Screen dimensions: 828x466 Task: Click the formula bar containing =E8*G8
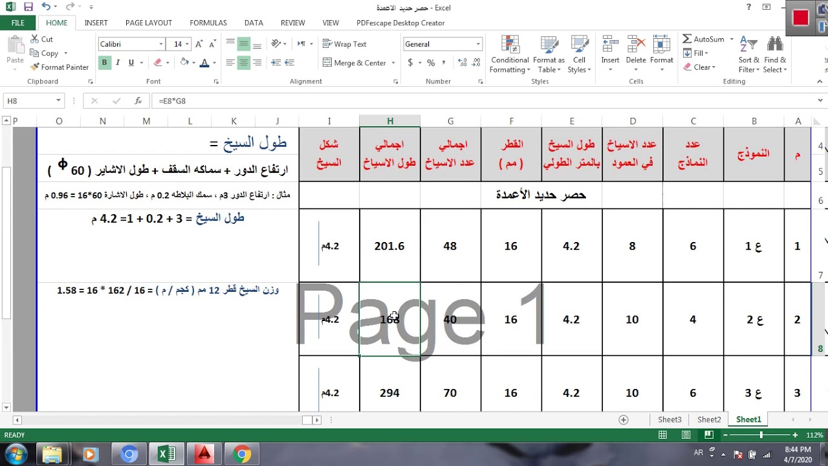coord(485,101)
